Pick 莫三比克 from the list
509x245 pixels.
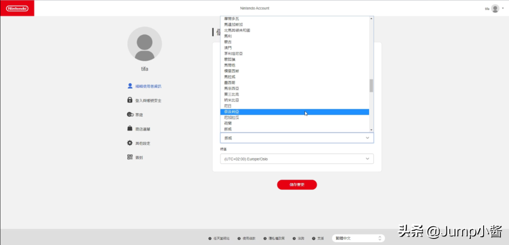[x=295, y=95]
